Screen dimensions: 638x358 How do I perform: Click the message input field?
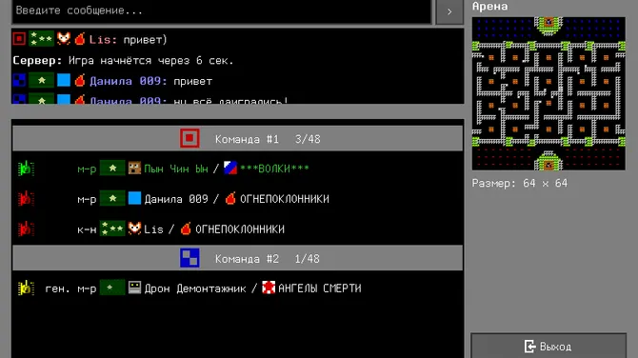click(x=222, y=10)
